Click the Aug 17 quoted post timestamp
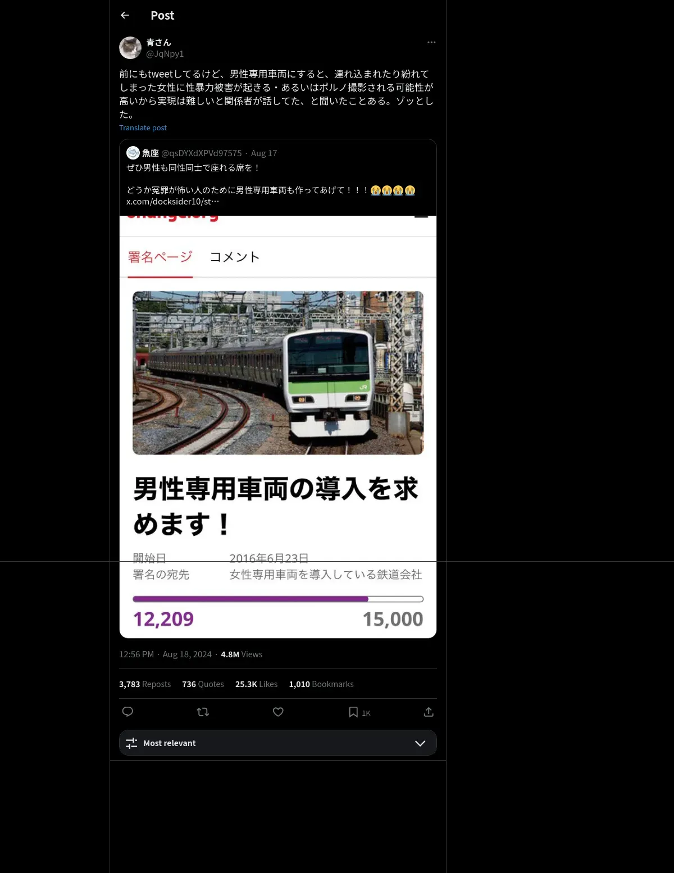The image size is (674, 873). tap(264, 153)
